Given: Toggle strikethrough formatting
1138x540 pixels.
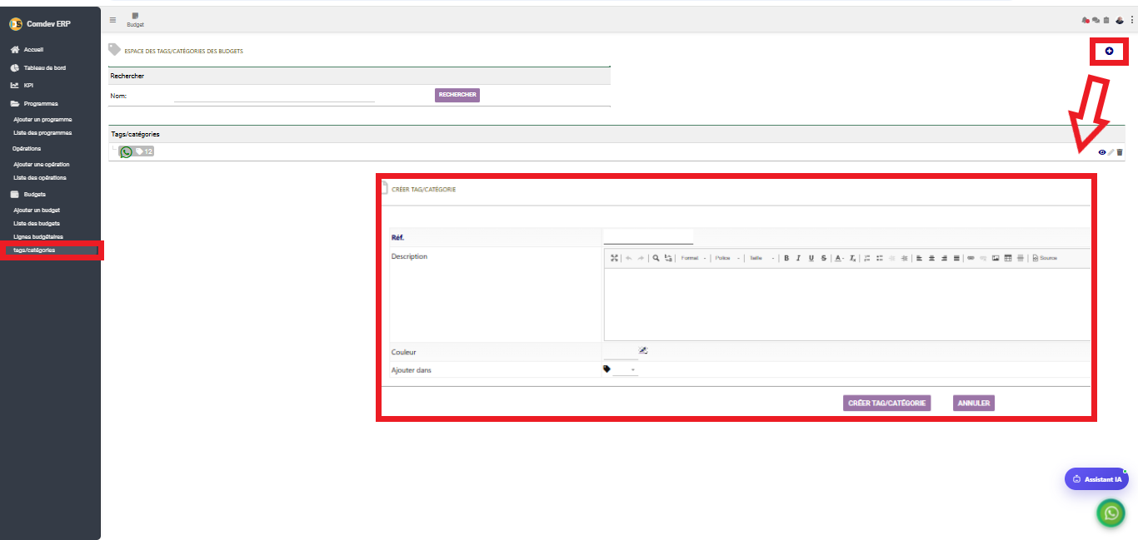Looking at the screenshot, I should [824, 258].
